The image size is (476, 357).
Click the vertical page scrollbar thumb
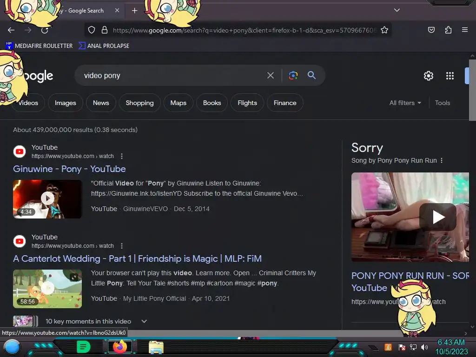(472, 91)
